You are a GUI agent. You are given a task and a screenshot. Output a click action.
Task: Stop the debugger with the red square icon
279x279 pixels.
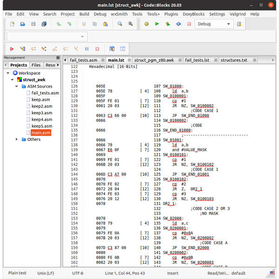coord(97,49)
